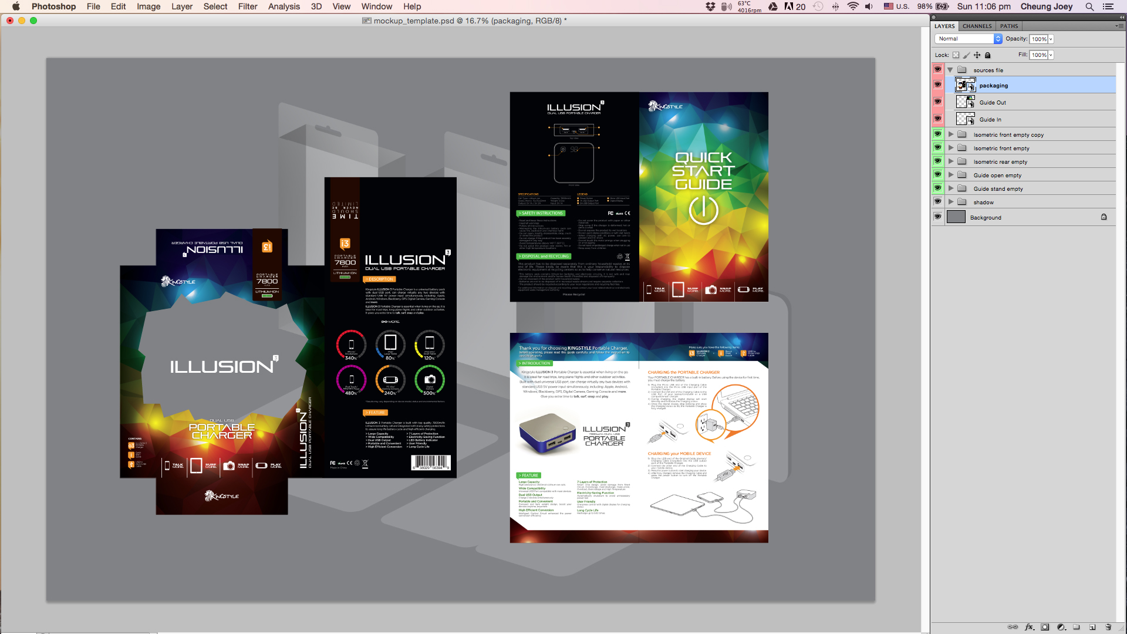Switch to the Paths tab

1009,26
